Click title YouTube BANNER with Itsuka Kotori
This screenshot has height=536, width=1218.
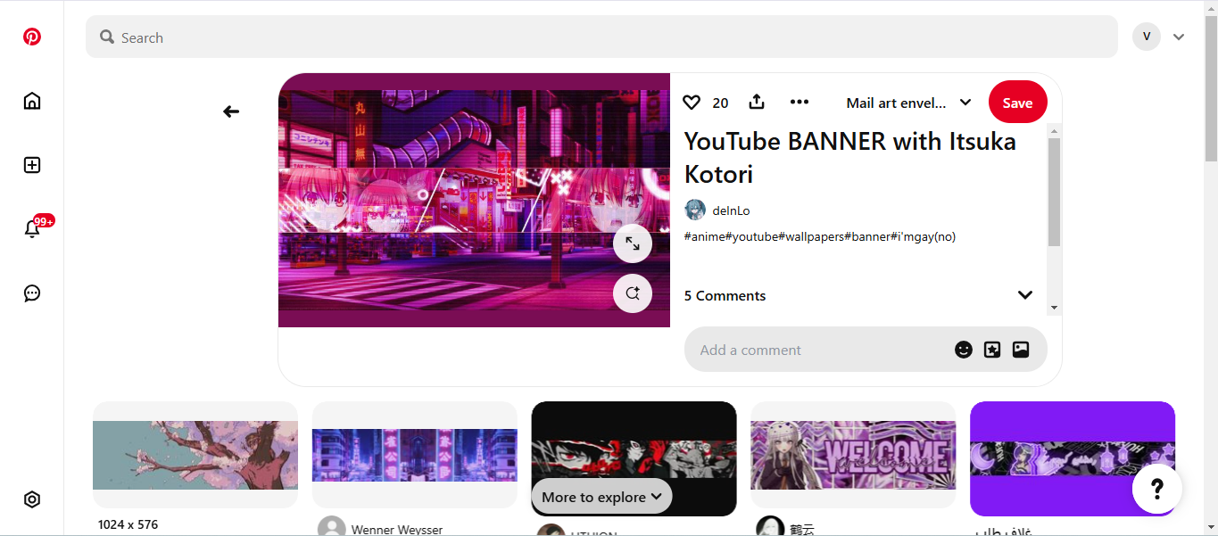[x=849, y=157]
